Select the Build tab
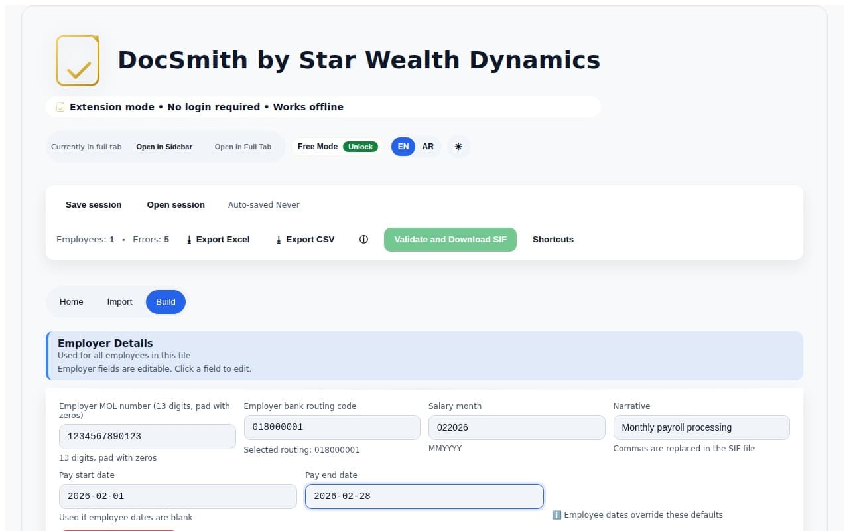Screen dimensions: 849x531 click(166, 302)
